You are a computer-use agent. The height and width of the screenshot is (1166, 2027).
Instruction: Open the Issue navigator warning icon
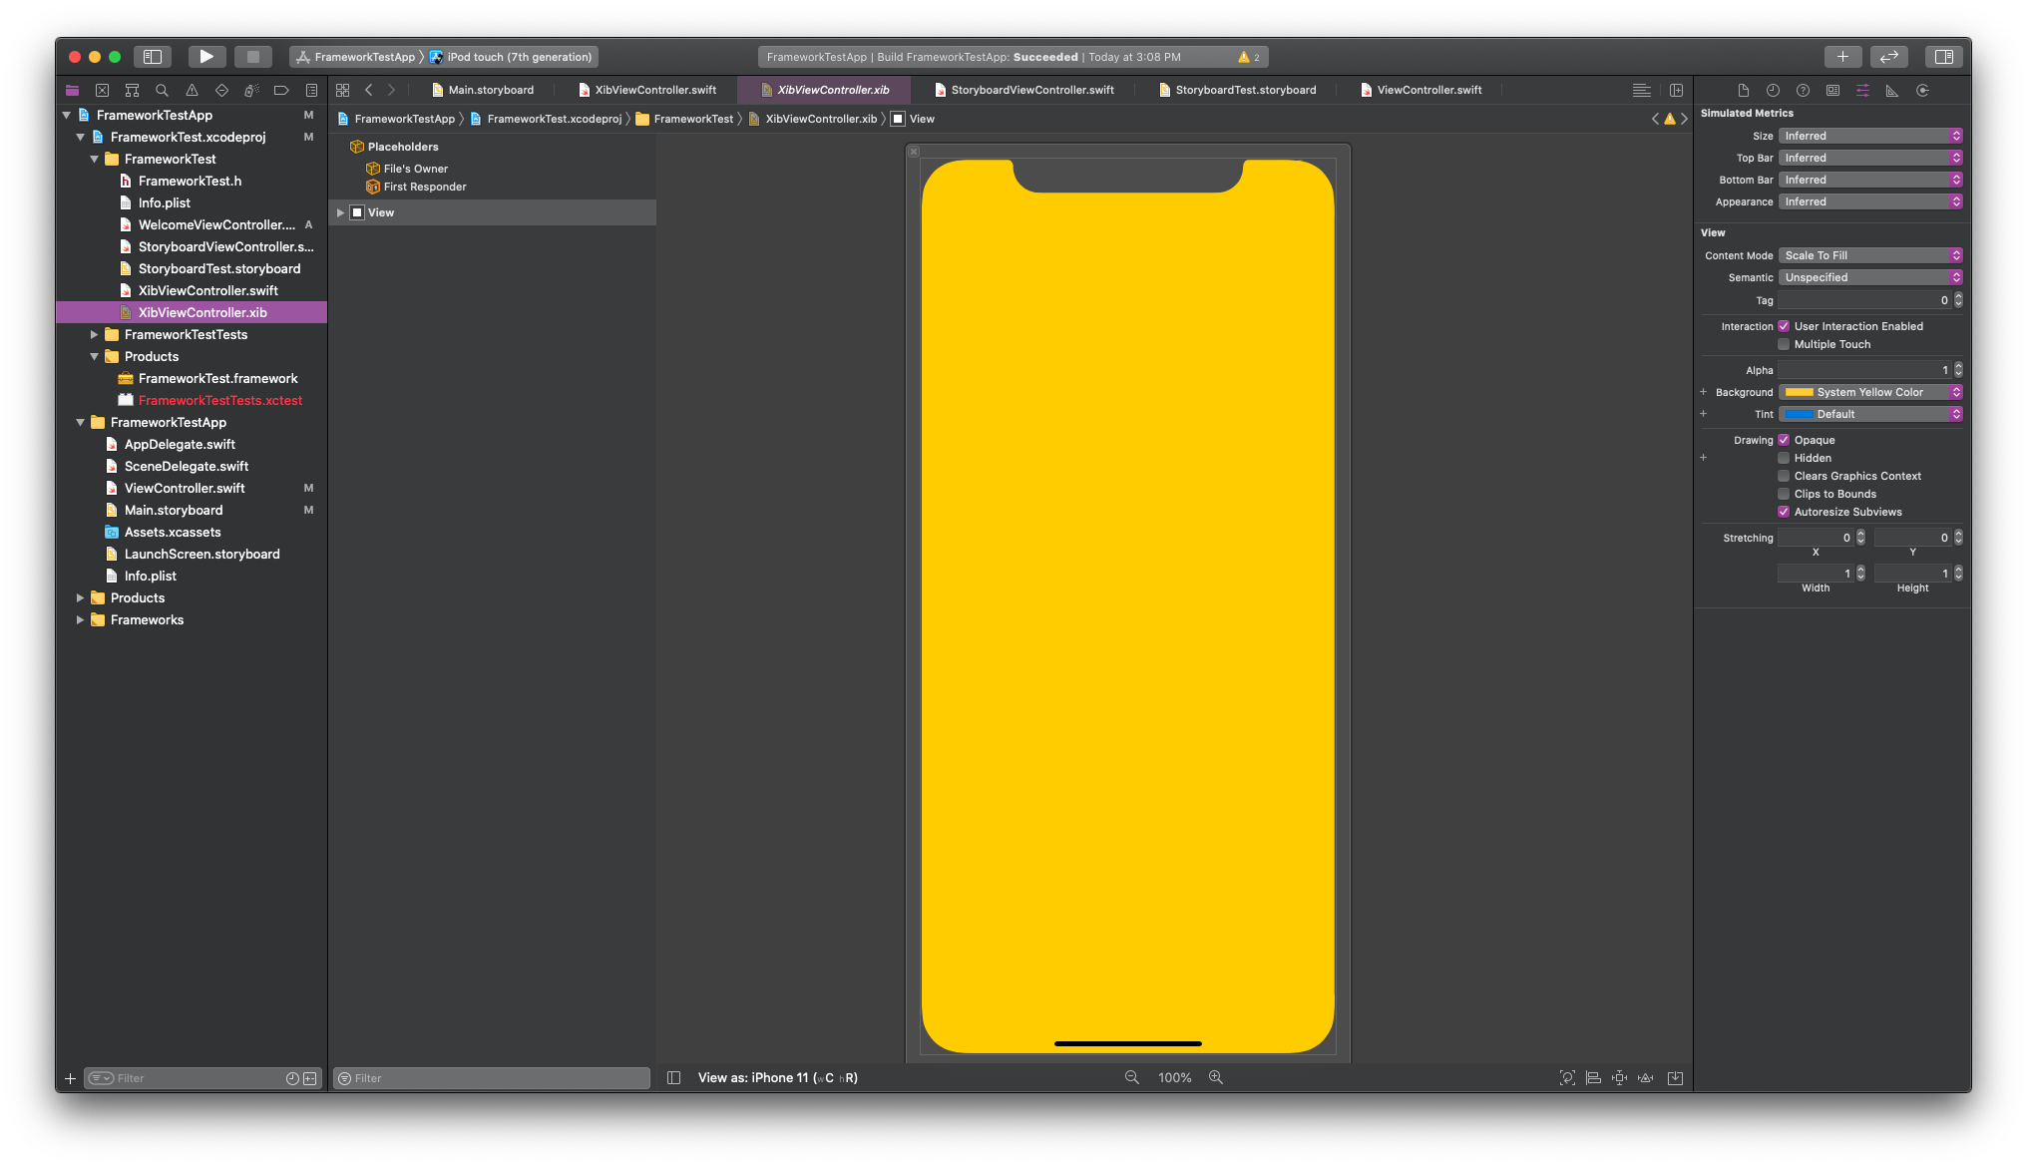[x=192, y=90]
